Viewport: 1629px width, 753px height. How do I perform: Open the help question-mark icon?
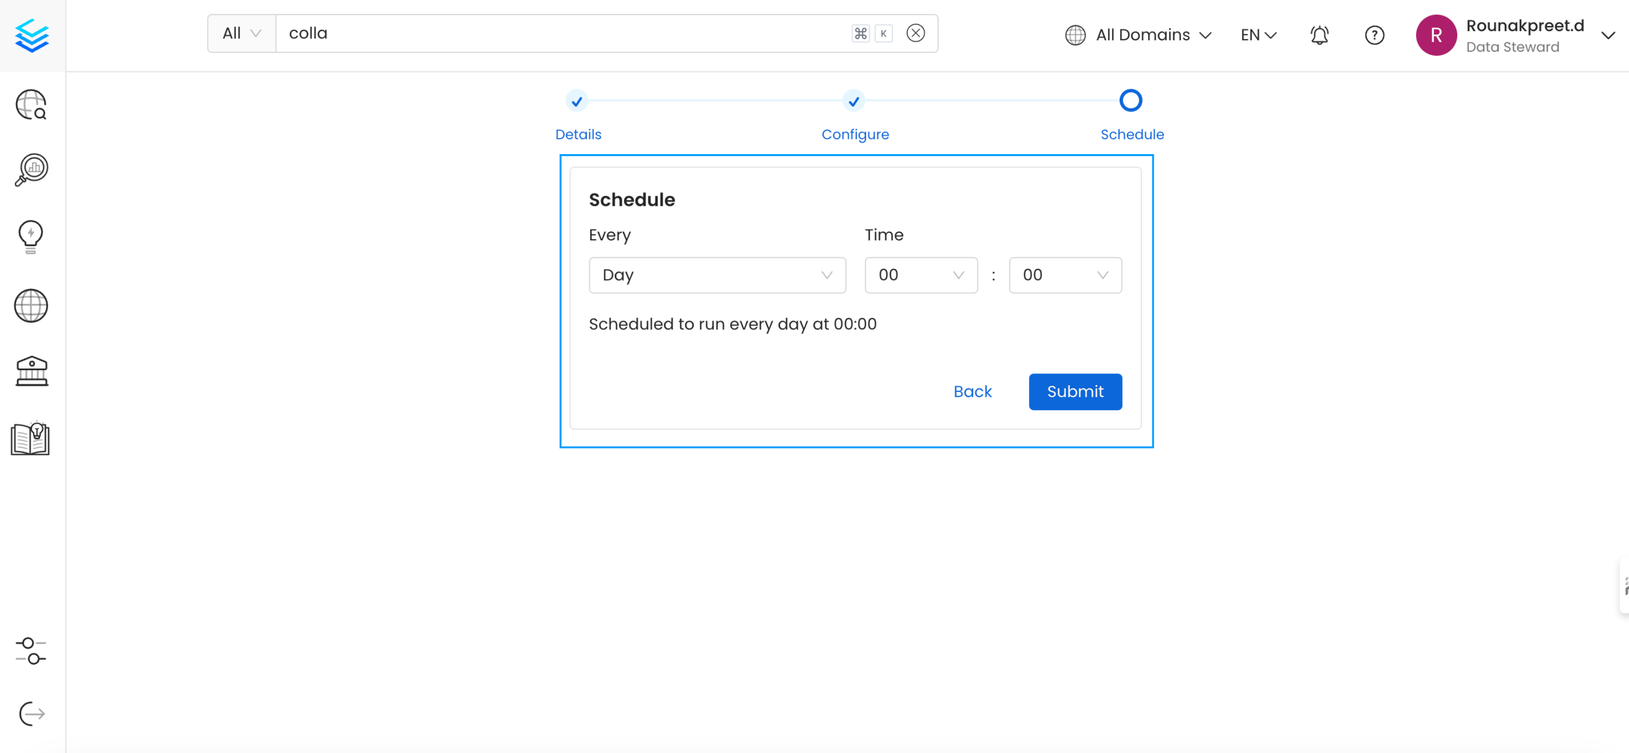point(1374,35)
